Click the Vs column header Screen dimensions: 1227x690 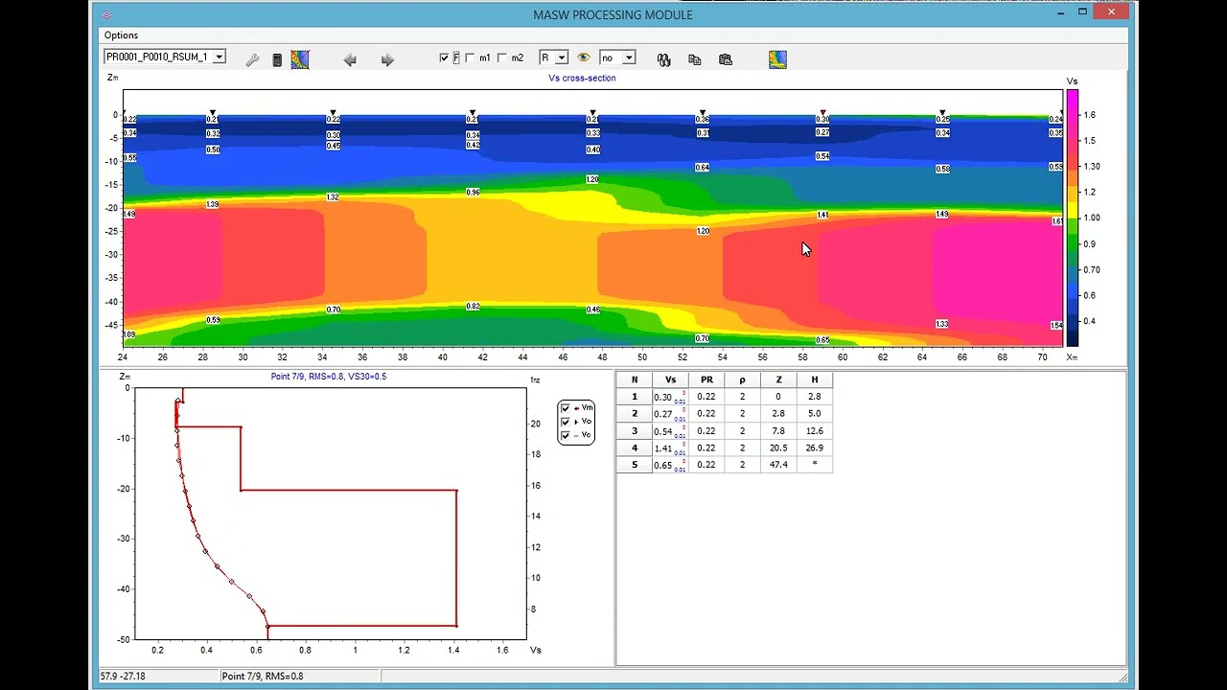670,379
